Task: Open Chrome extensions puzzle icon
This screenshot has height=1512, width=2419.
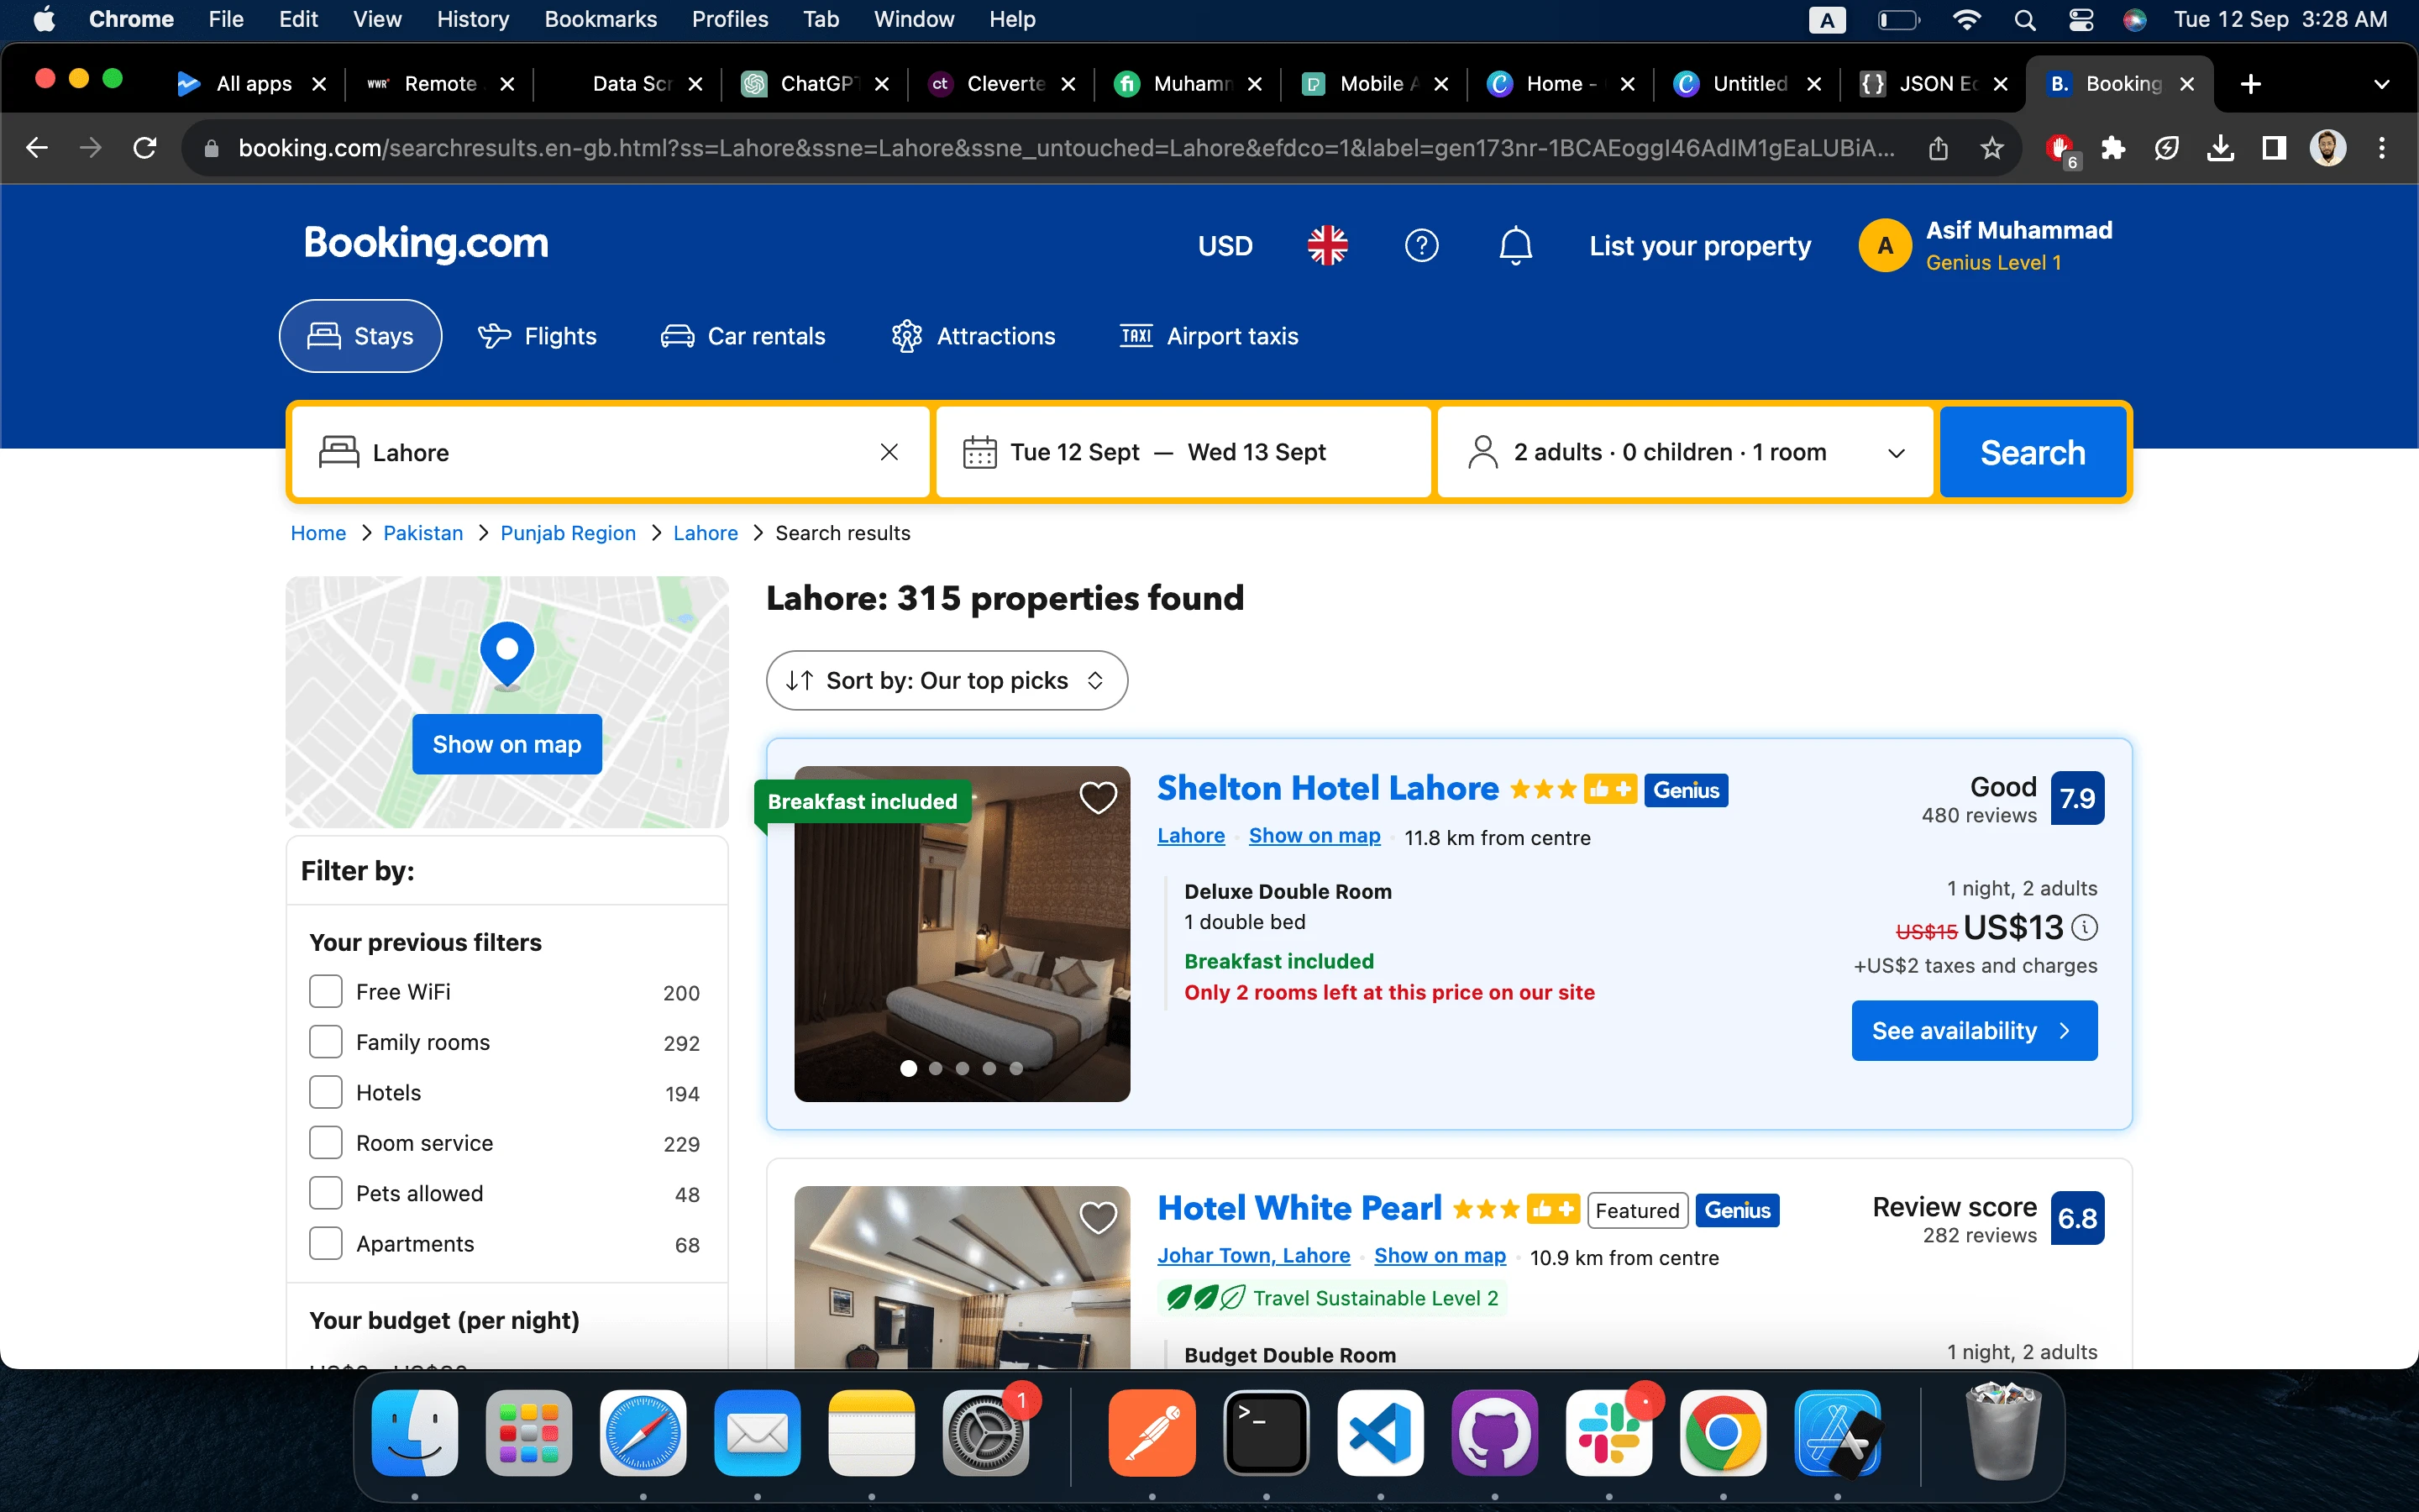Action: (2112, 148)
